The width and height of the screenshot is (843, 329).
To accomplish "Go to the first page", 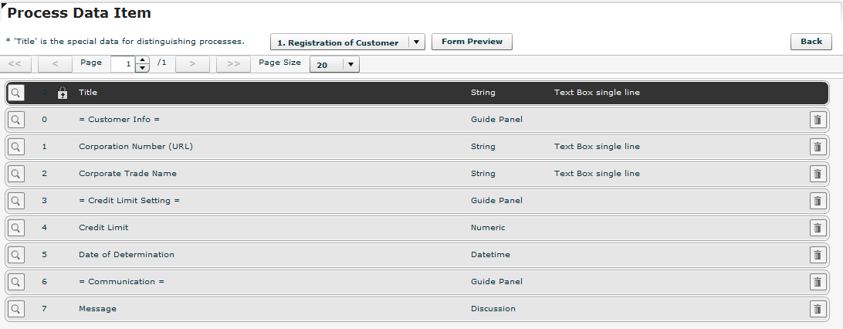I will (15, 64).
